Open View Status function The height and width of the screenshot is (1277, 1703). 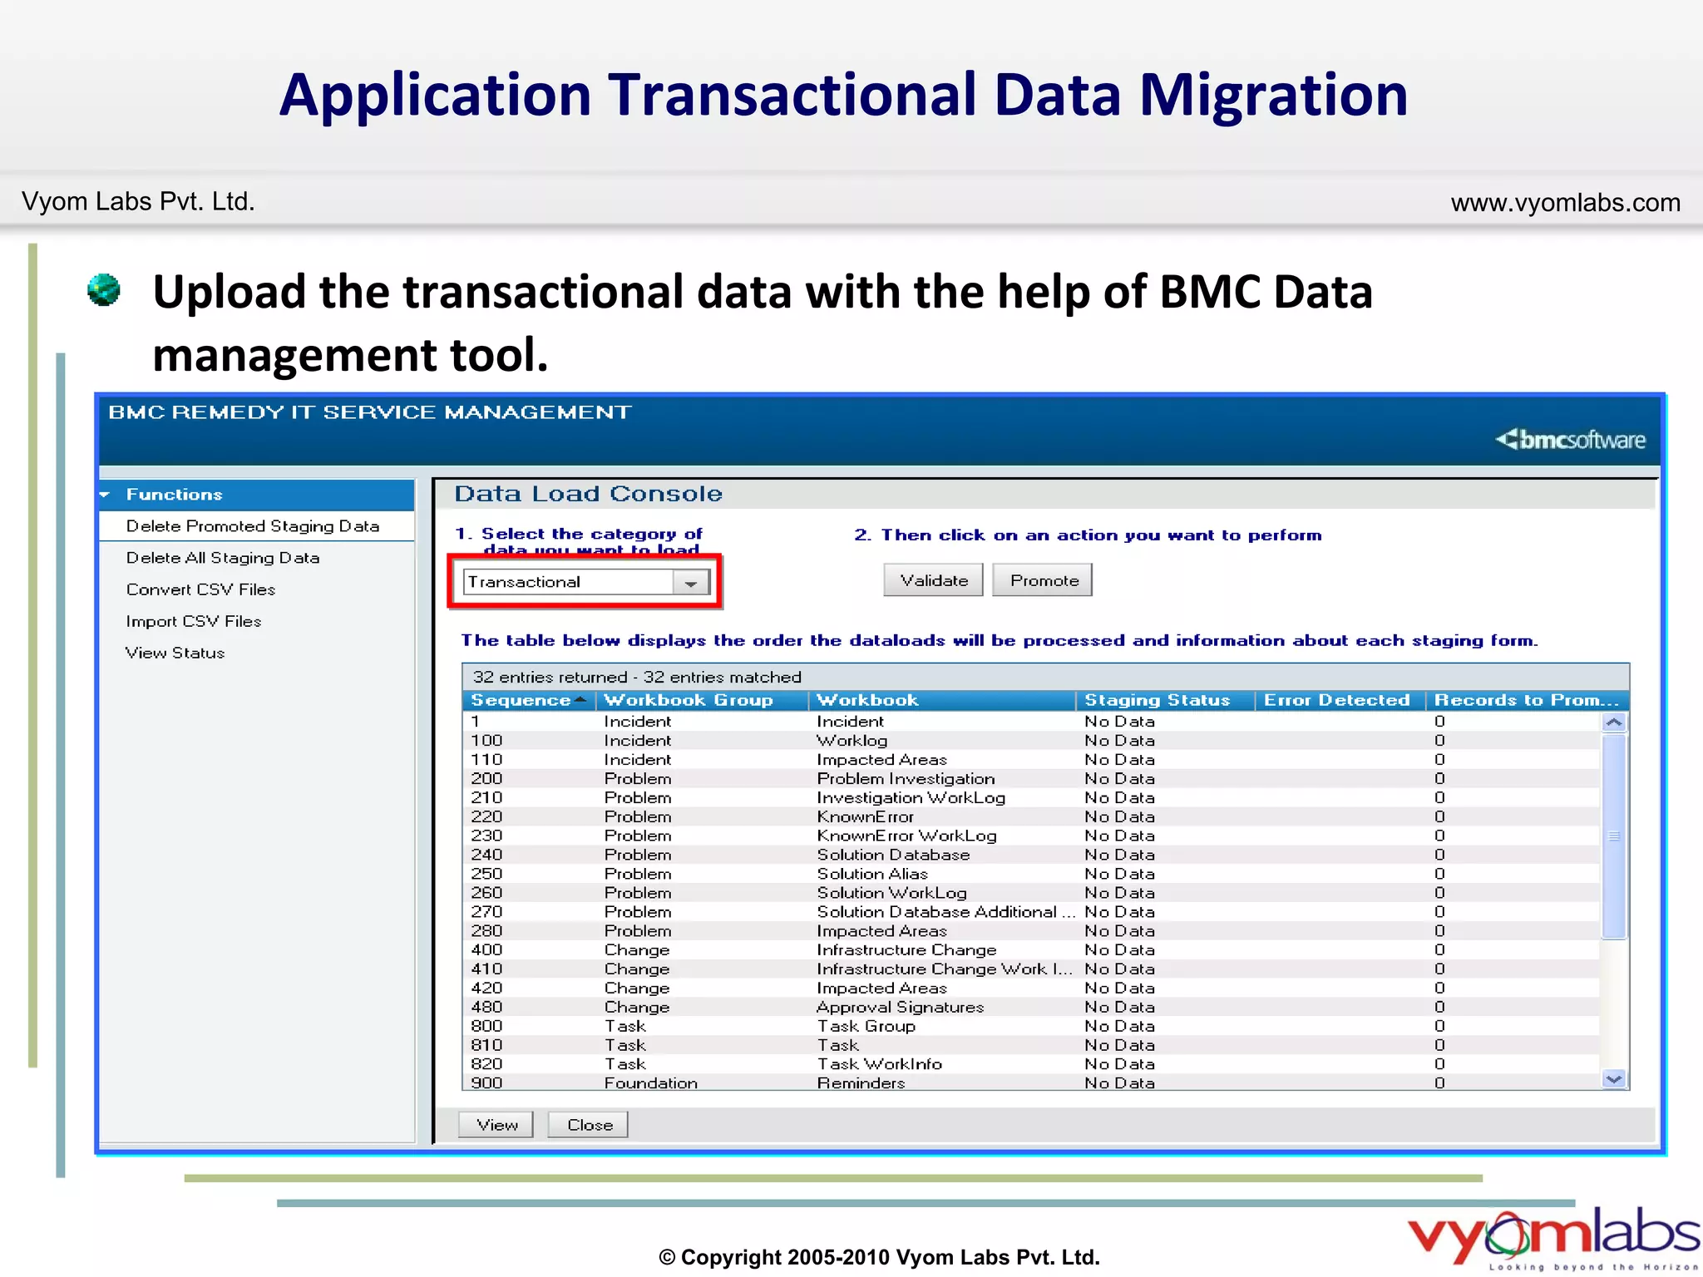[175, 653]
